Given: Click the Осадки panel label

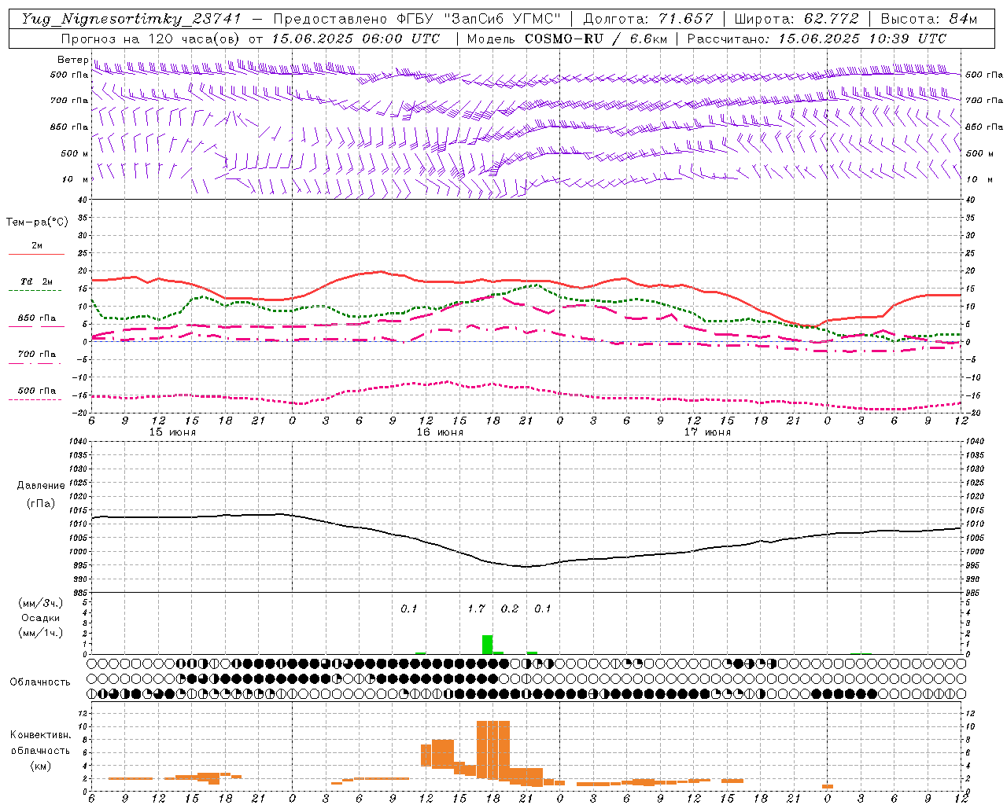Looking at the screenshot, I should [40, 618].
